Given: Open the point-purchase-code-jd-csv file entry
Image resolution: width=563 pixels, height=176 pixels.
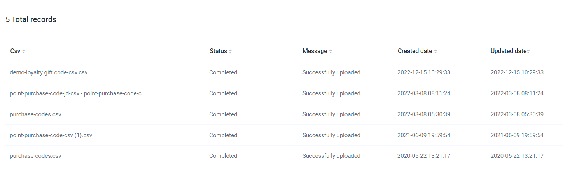Looking at the screenshot, I should 75,93.
